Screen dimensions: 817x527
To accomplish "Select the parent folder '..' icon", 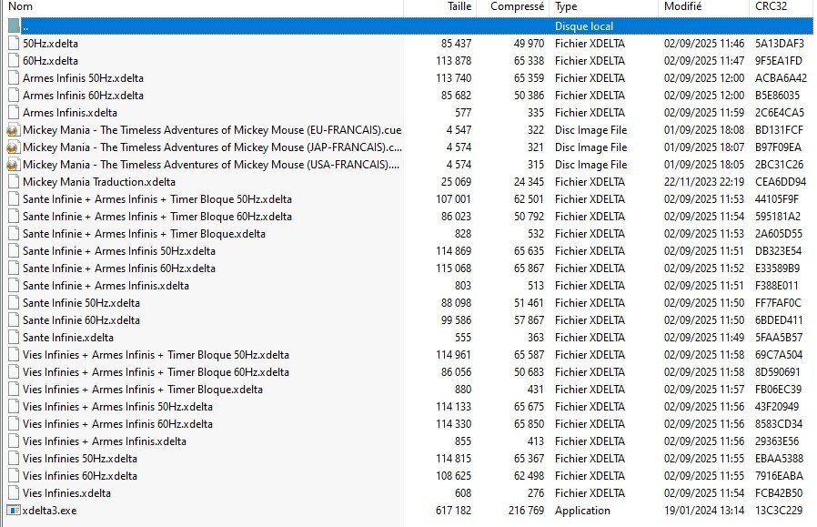I will [13, 26].
